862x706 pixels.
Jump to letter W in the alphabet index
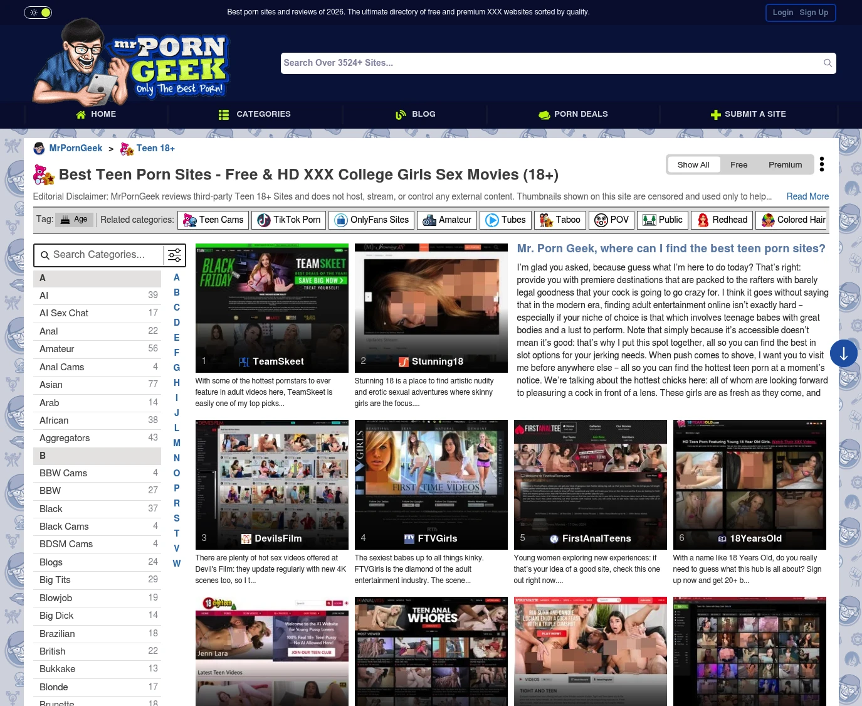pos(177,564)
